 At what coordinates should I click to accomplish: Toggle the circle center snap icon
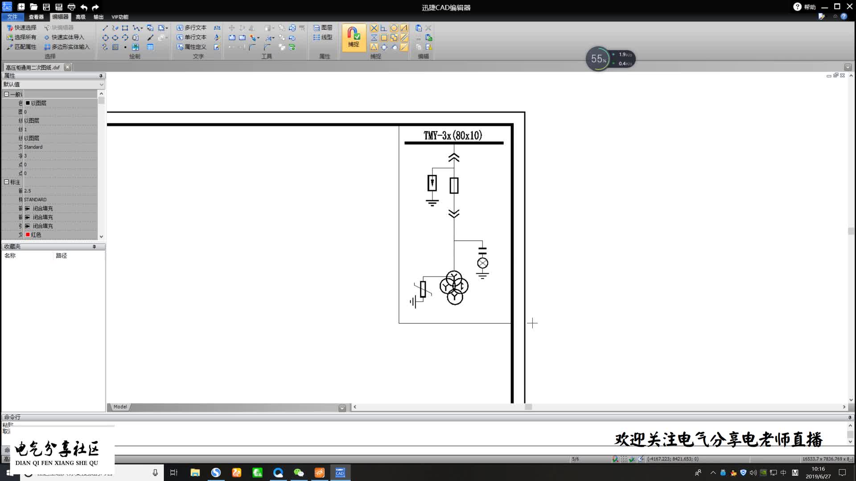394,28
